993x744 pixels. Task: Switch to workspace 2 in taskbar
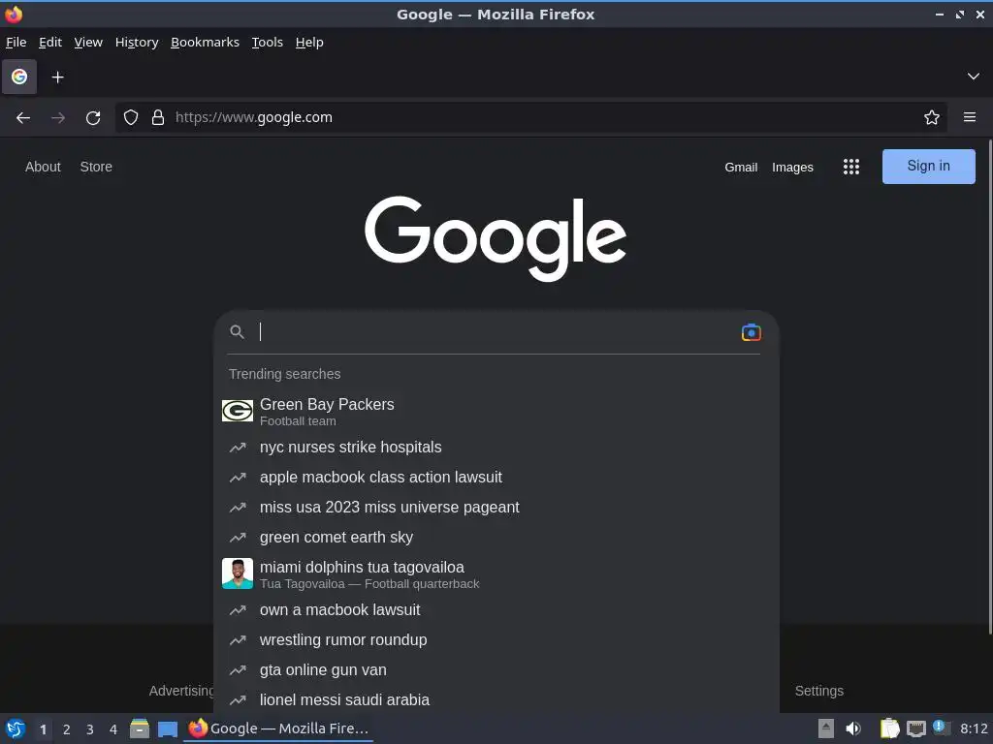point(67,729)
